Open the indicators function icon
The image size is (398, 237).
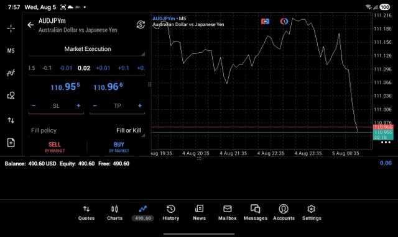[x=11, y=73]
